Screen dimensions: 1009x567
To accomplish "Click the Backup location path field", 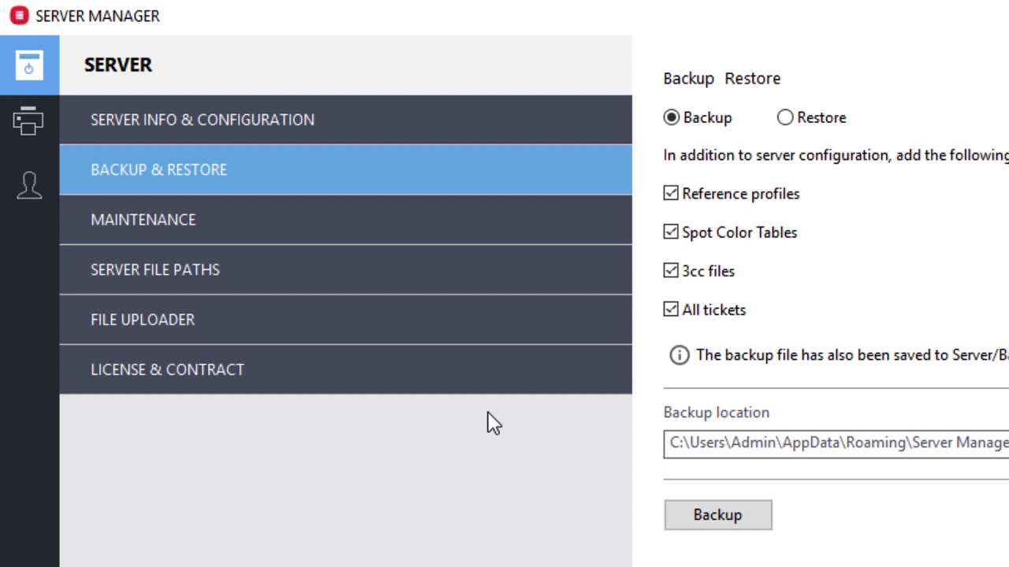I will pyautogui.click(x=836, y=443).
